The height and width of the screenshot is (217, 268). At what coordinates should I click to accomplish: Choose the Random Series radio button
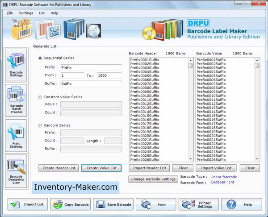click(41, 125)
